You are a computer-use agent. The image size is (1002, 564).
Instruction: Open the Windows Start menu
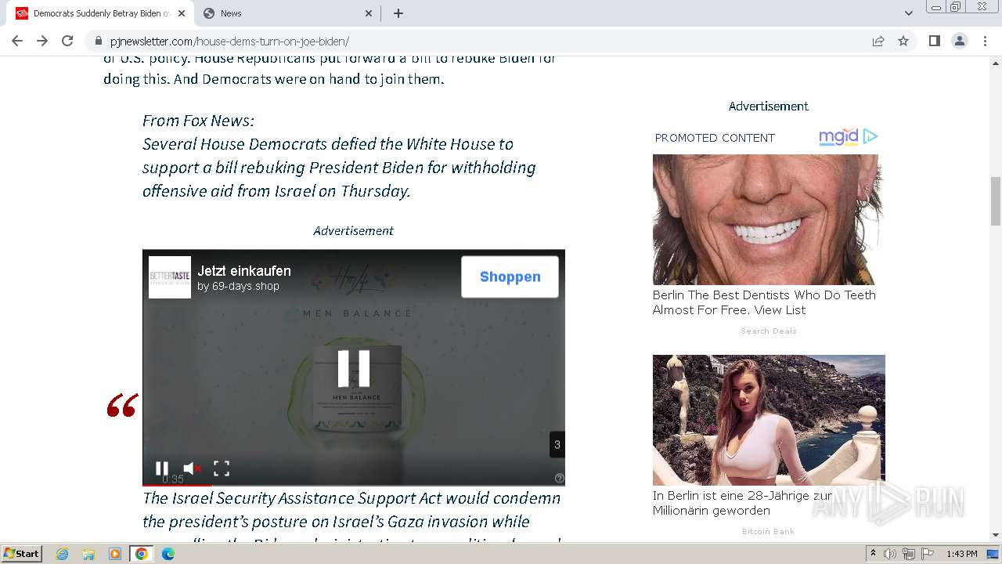pos(21,554)
